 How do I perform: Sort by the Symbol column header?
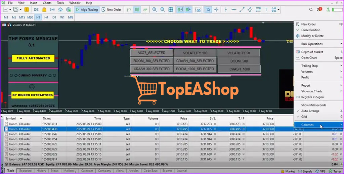[x=23, y=119]
